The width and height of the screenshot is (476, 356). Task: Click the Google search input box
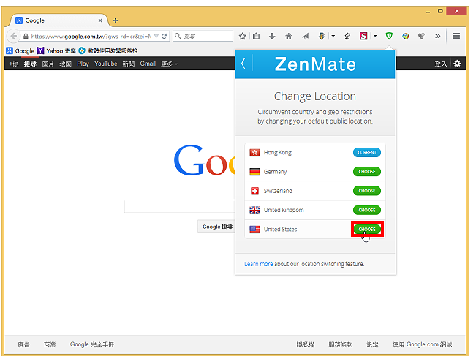[x=180, y=206]
